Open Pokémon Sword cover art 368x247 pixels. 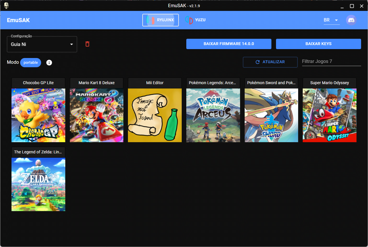[271, 115]
